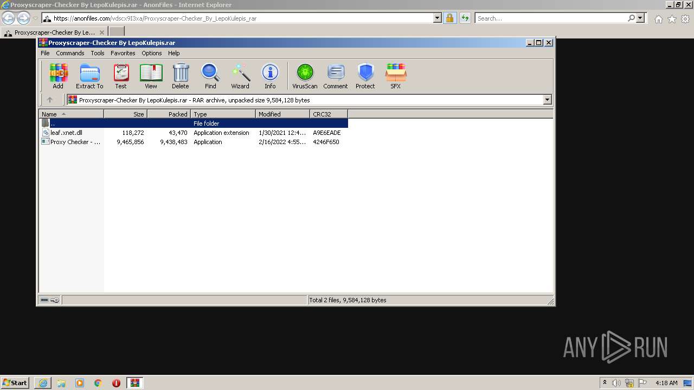Open the View tool in WinRAR
This screenshot has height=390, width=694.
[x=151, y=76]
